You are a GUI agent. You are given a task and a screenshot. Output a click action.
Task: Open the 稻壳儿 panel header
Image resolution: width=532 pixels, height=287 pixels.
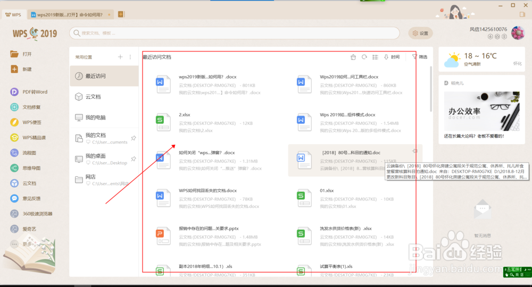tap(454, 83)
